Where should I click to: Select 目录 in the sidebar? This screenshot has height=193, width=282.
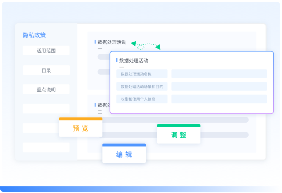click(x=46, y=70)
